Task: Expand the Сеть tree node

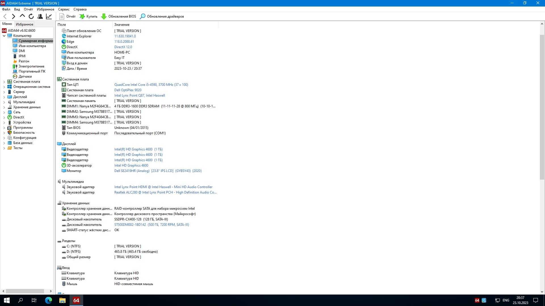Action: coord(4,112)
